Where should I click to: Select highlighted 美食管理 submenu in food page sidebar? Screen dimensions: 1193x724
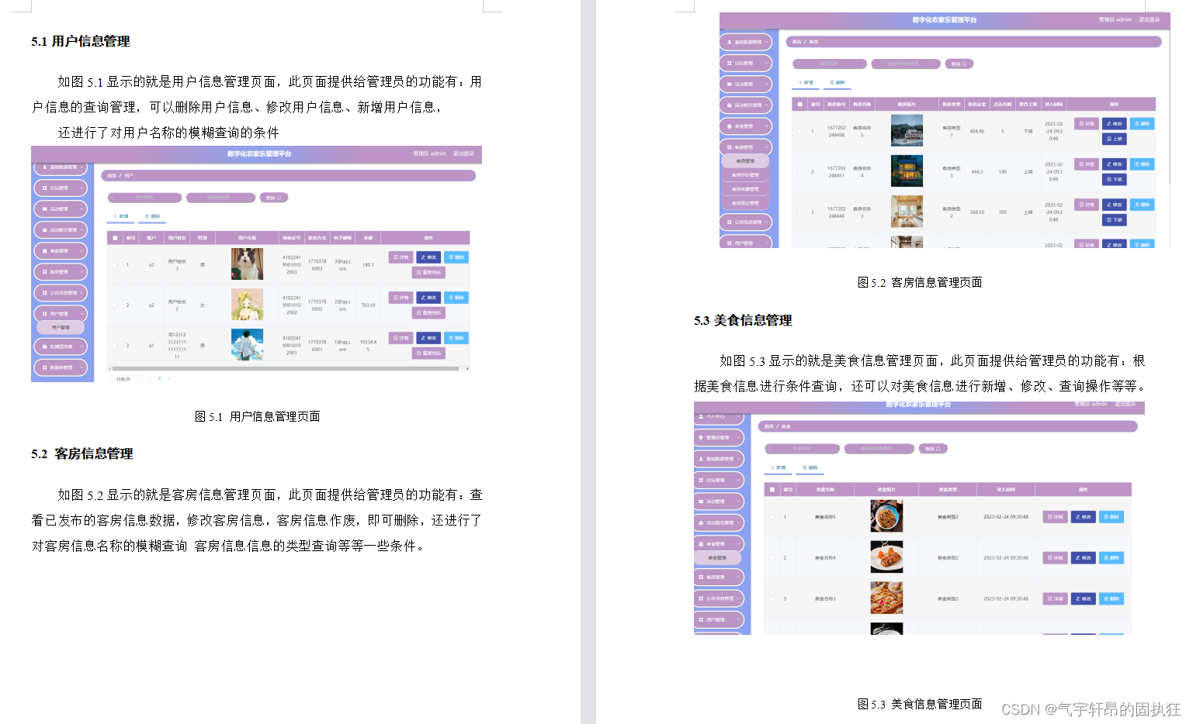tap(717, 558)
